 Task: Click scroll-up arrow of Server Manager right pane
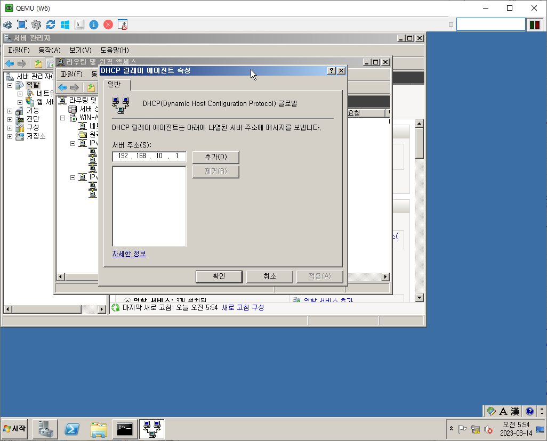(420, 124)
